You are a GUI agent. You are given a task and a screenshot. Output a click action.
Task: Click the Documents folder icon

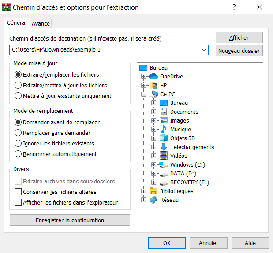[164, 112]
